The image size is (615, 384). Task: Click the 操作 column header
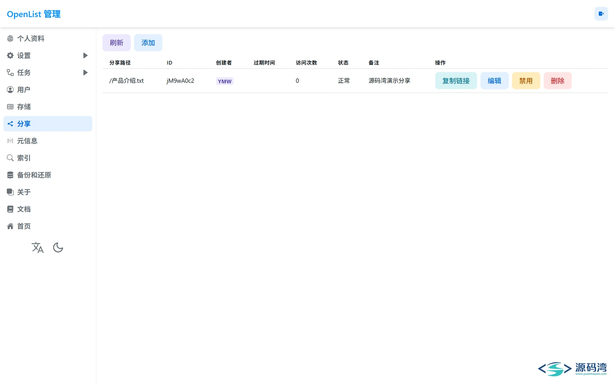click(440, 63)
